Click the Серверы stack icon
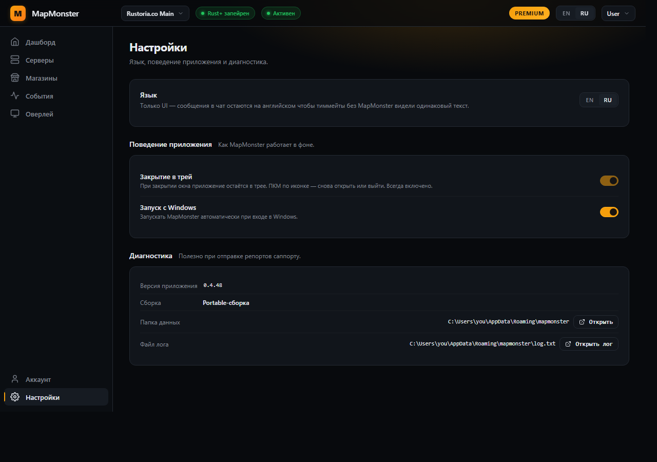Image resolution: width=657 pixels, height=462 pixels. point(15,60)
